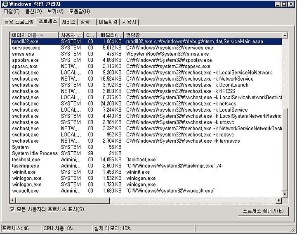
Task: Switch to the 서비스 tab
Action: [68, 22]
